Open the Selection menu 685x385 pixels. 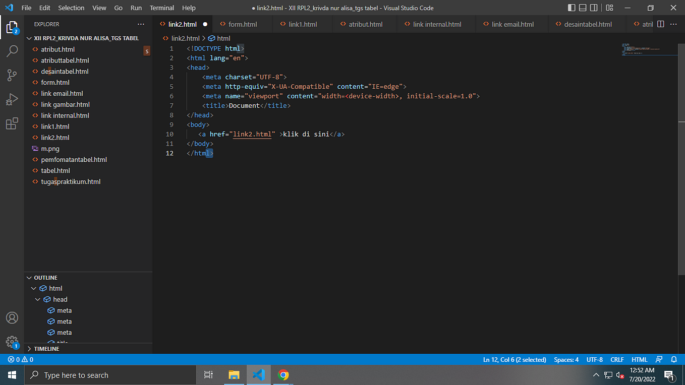click(x=71, y=8)
